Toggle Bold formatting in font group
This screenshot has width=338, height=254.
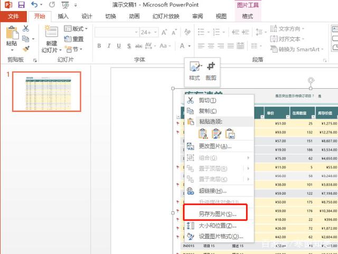point(99,46)
